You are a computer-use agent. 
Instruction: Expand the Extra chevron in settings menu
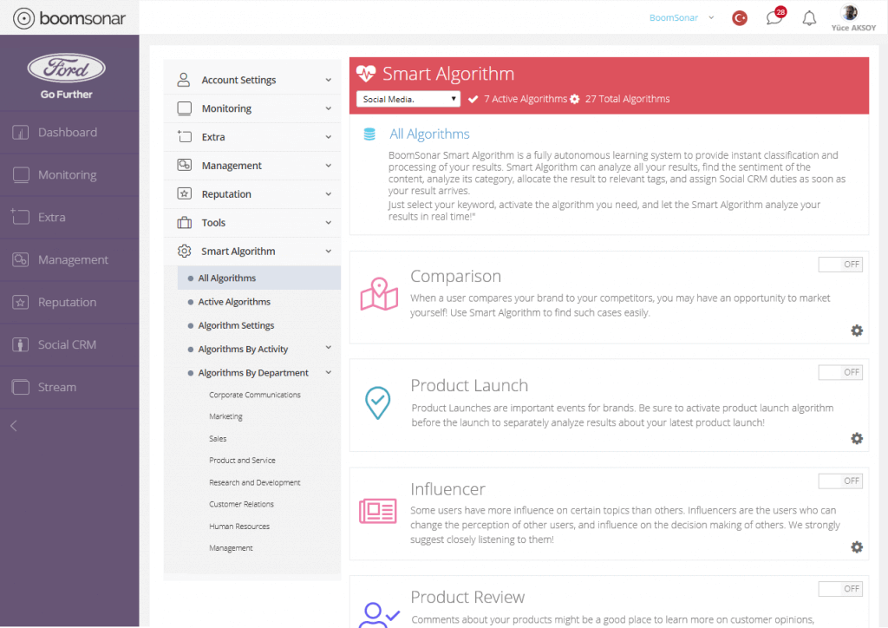(x=329, y=136)
